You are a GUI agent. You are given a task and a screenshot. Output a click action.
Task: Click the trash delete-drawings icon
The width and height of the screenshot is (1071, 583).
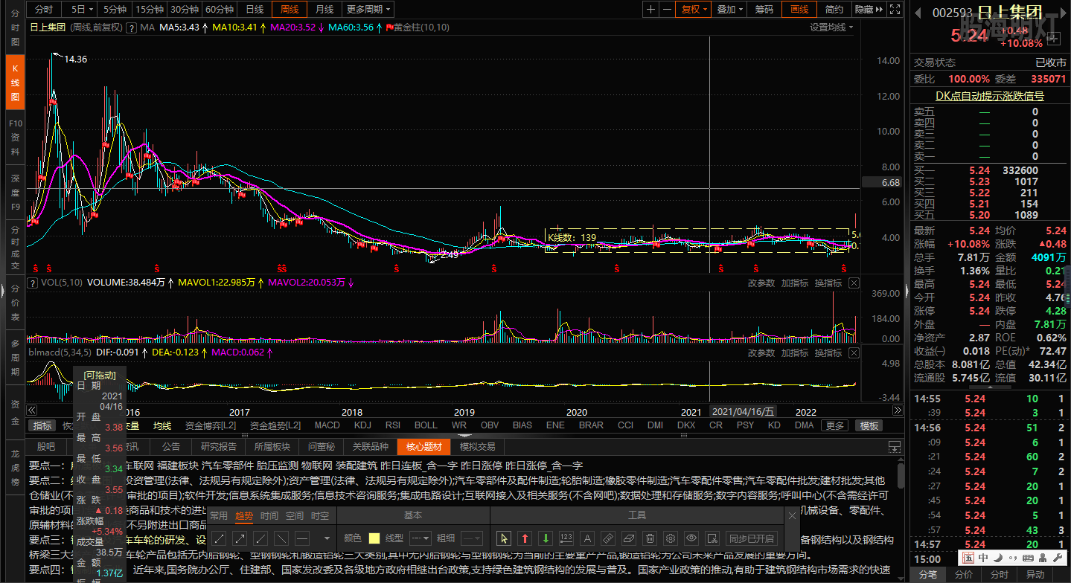coord(650,538)
